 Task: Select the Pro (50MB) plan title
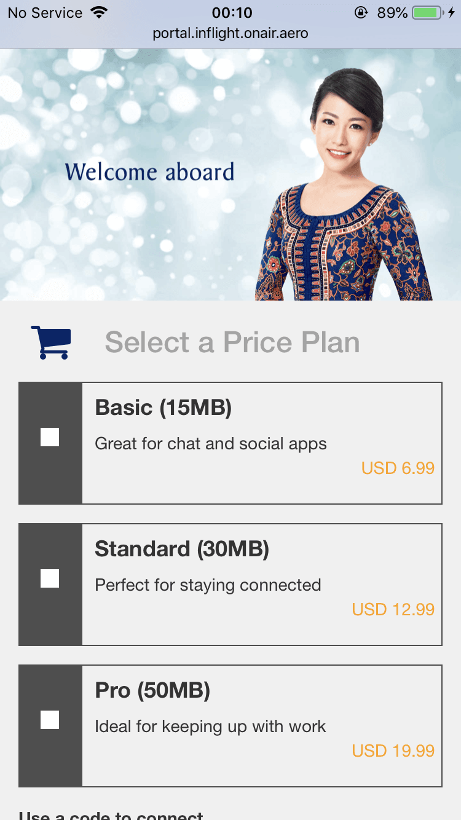(x=152, y=690)
